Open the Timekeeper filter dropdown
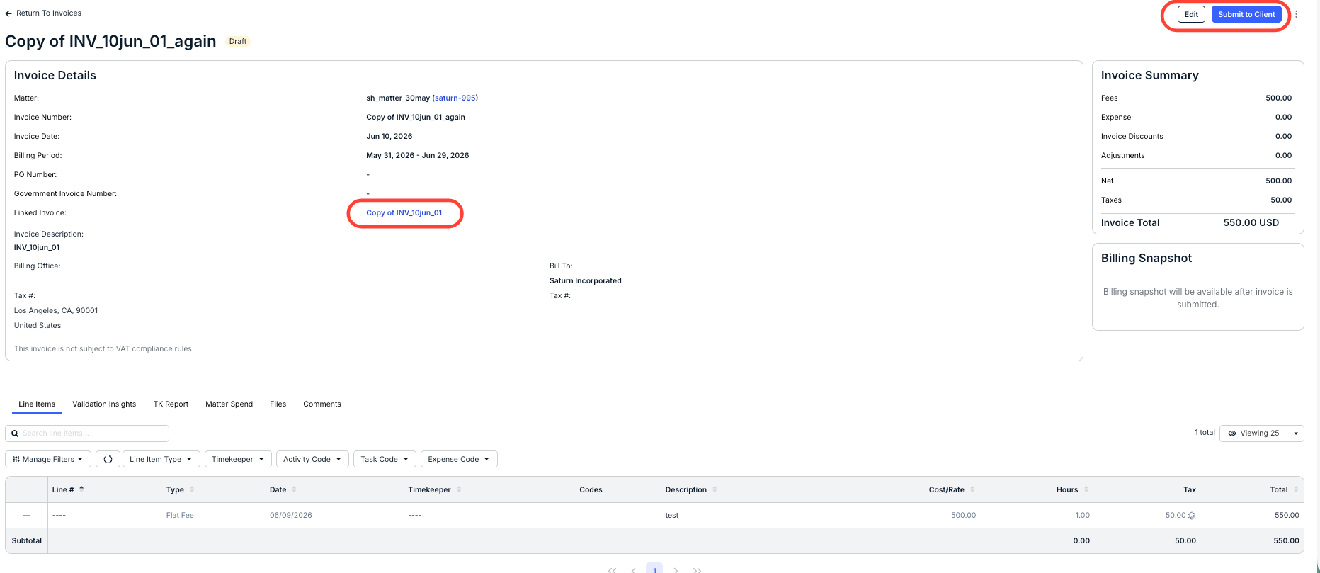 tap(238, 459)
